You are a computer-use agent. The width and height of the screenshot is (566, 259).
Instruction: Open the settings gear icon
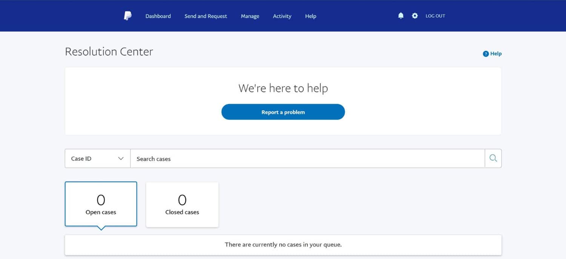[415, 16]
